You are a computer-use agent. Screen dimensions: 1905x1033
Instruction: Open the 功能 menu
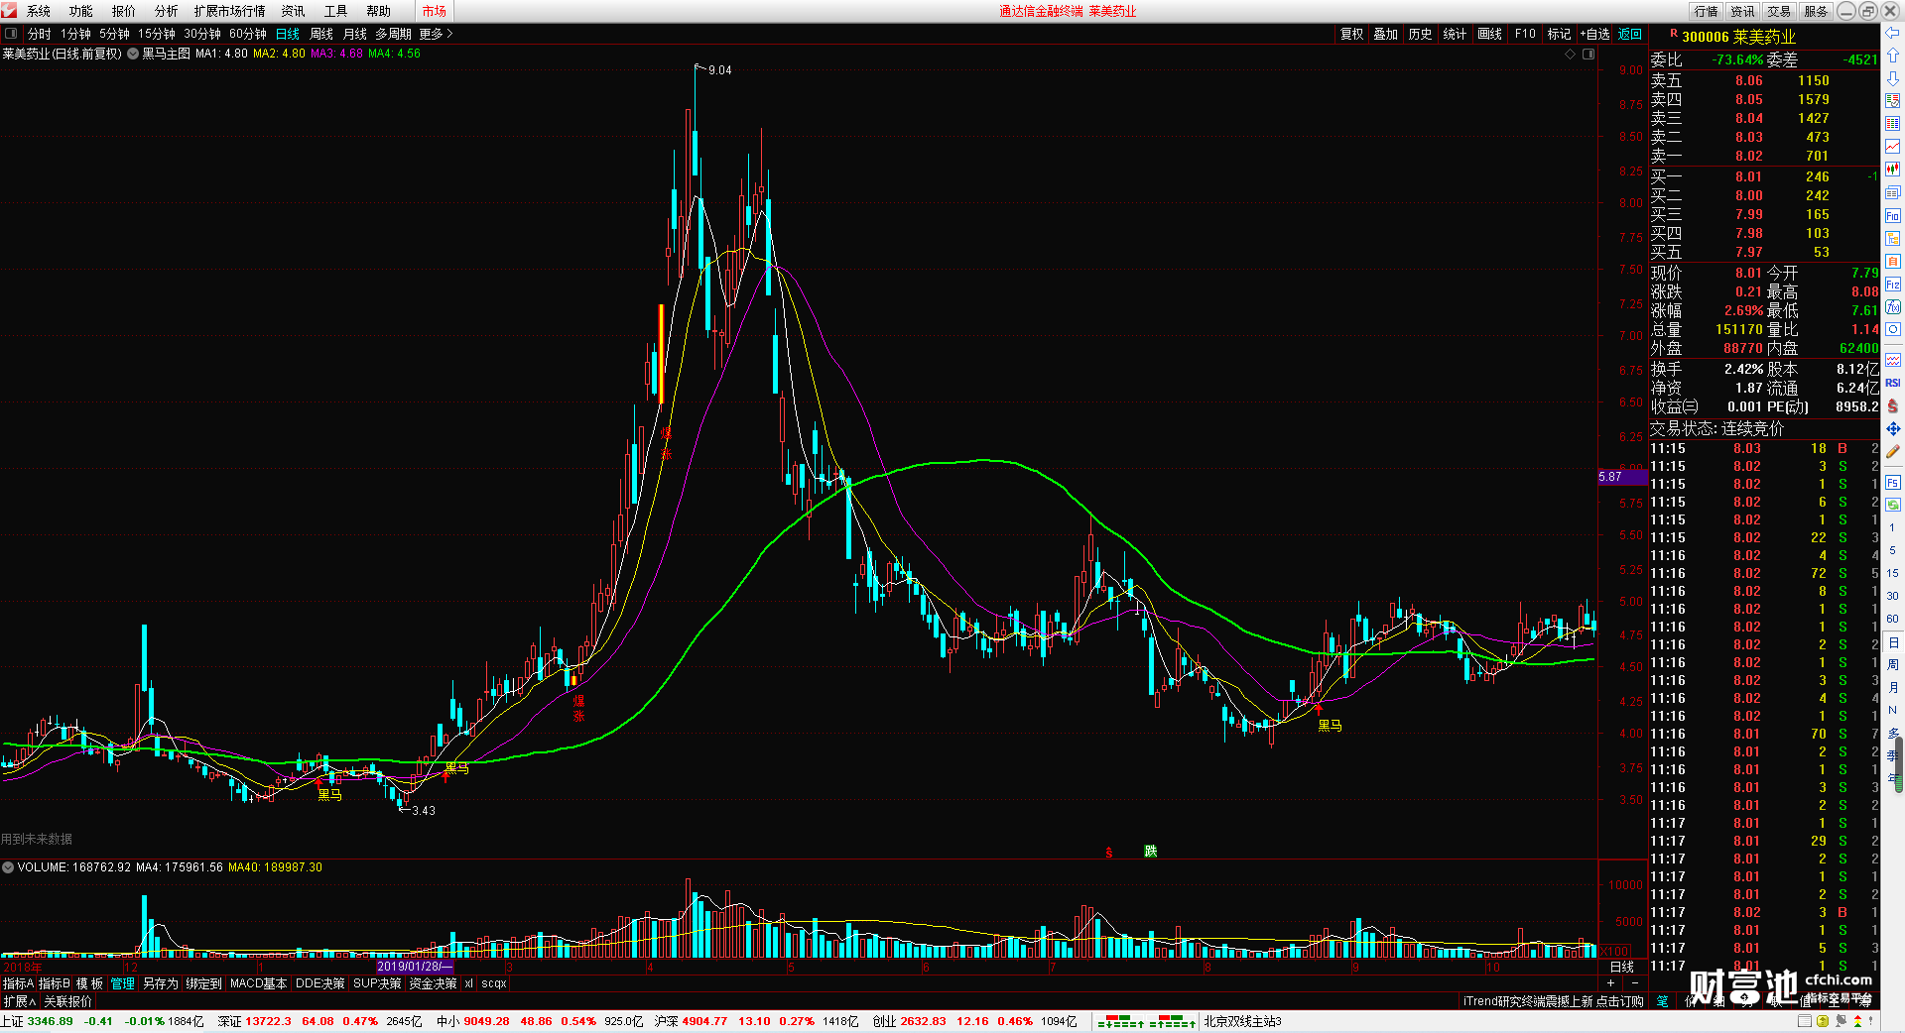pyautogui.click(x=81, y=11)
